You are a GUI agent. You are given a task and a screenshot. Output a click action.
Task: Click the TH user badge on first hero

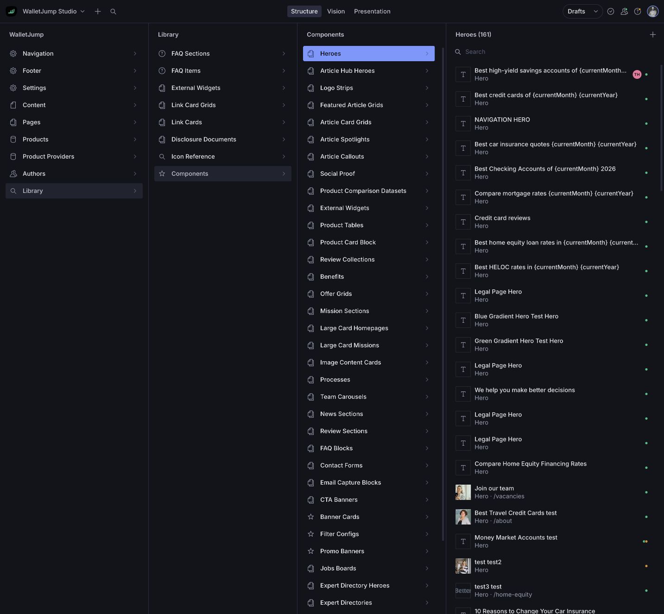[637, 74]
